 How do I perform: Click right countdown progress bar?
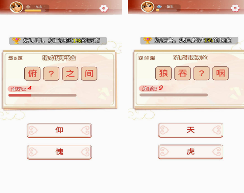[174, 95]
